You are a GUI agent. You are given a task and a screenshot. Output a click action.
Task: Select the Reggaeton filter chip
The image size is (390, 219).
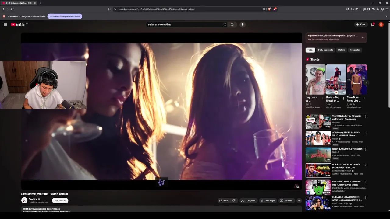(x=355, y=50)
